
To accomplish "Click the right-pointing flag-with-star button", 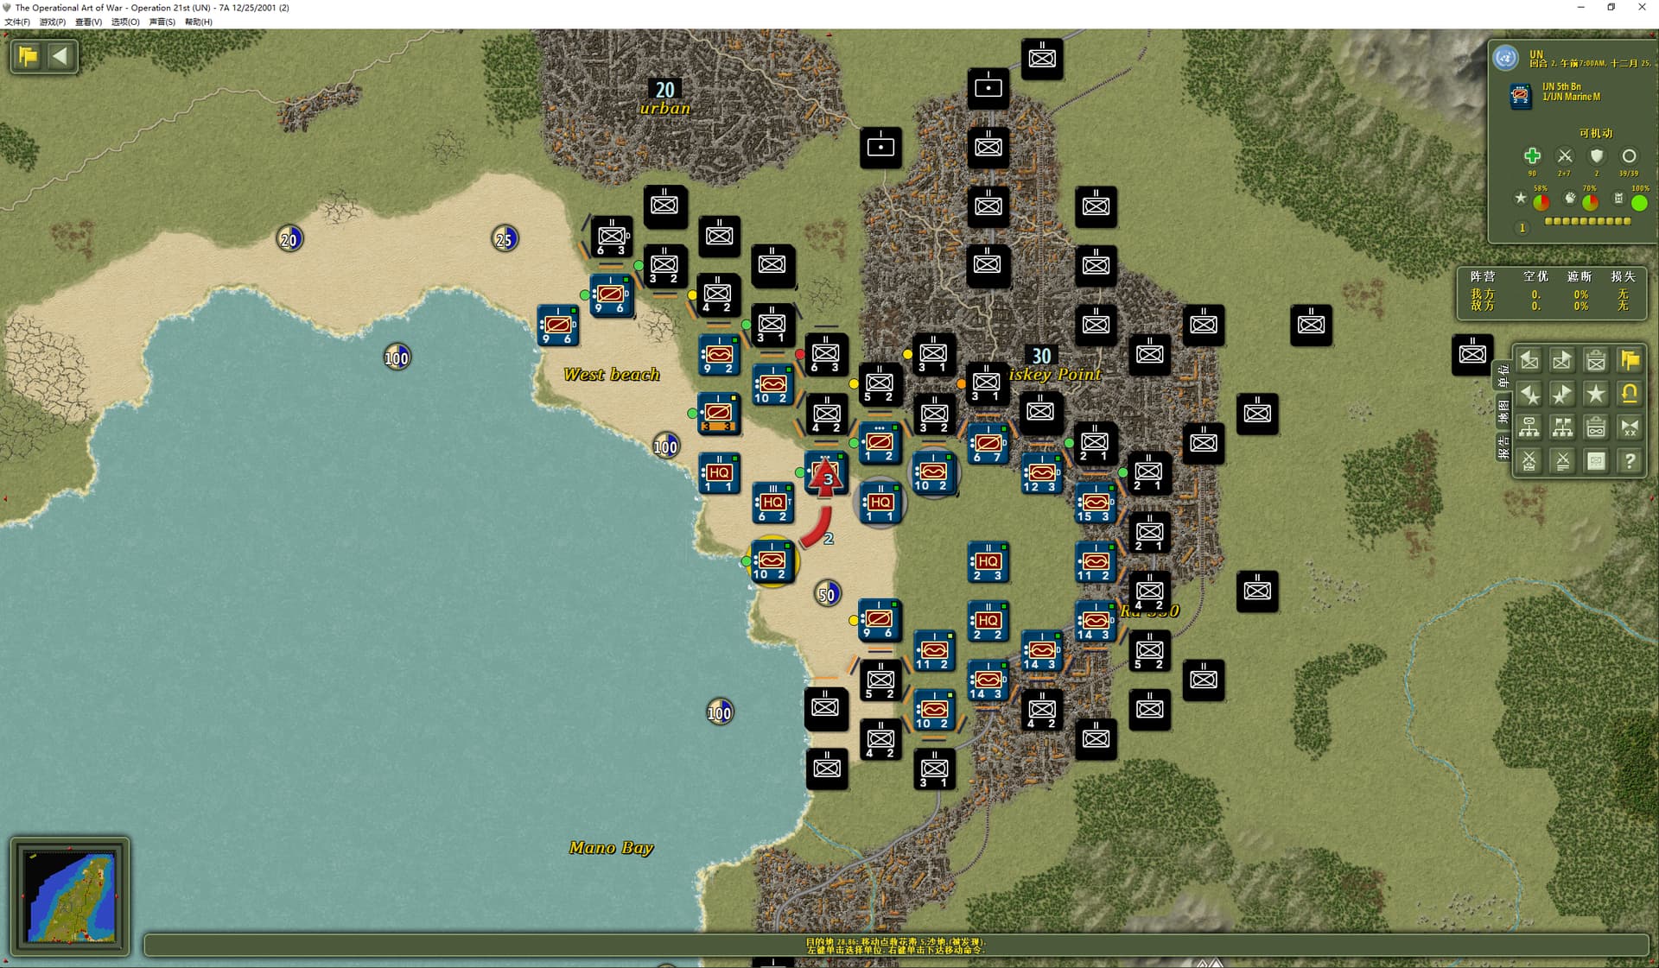I will pos(1562,394).
